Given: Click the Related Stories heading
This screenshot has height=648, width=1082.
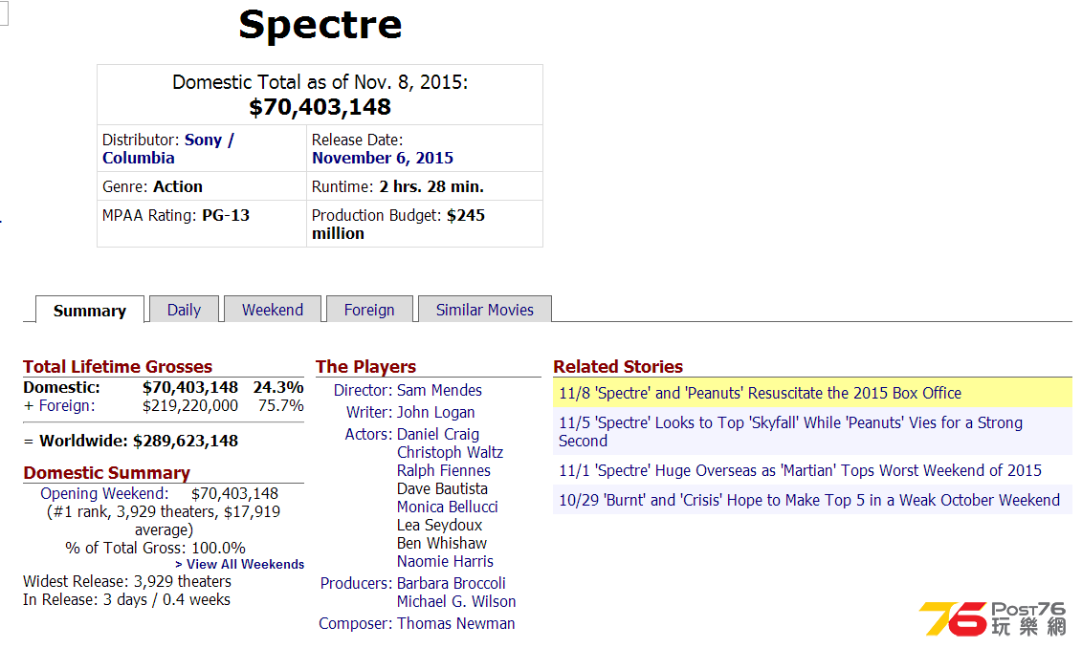Looking at the screenshot, I should coord(618,367).
